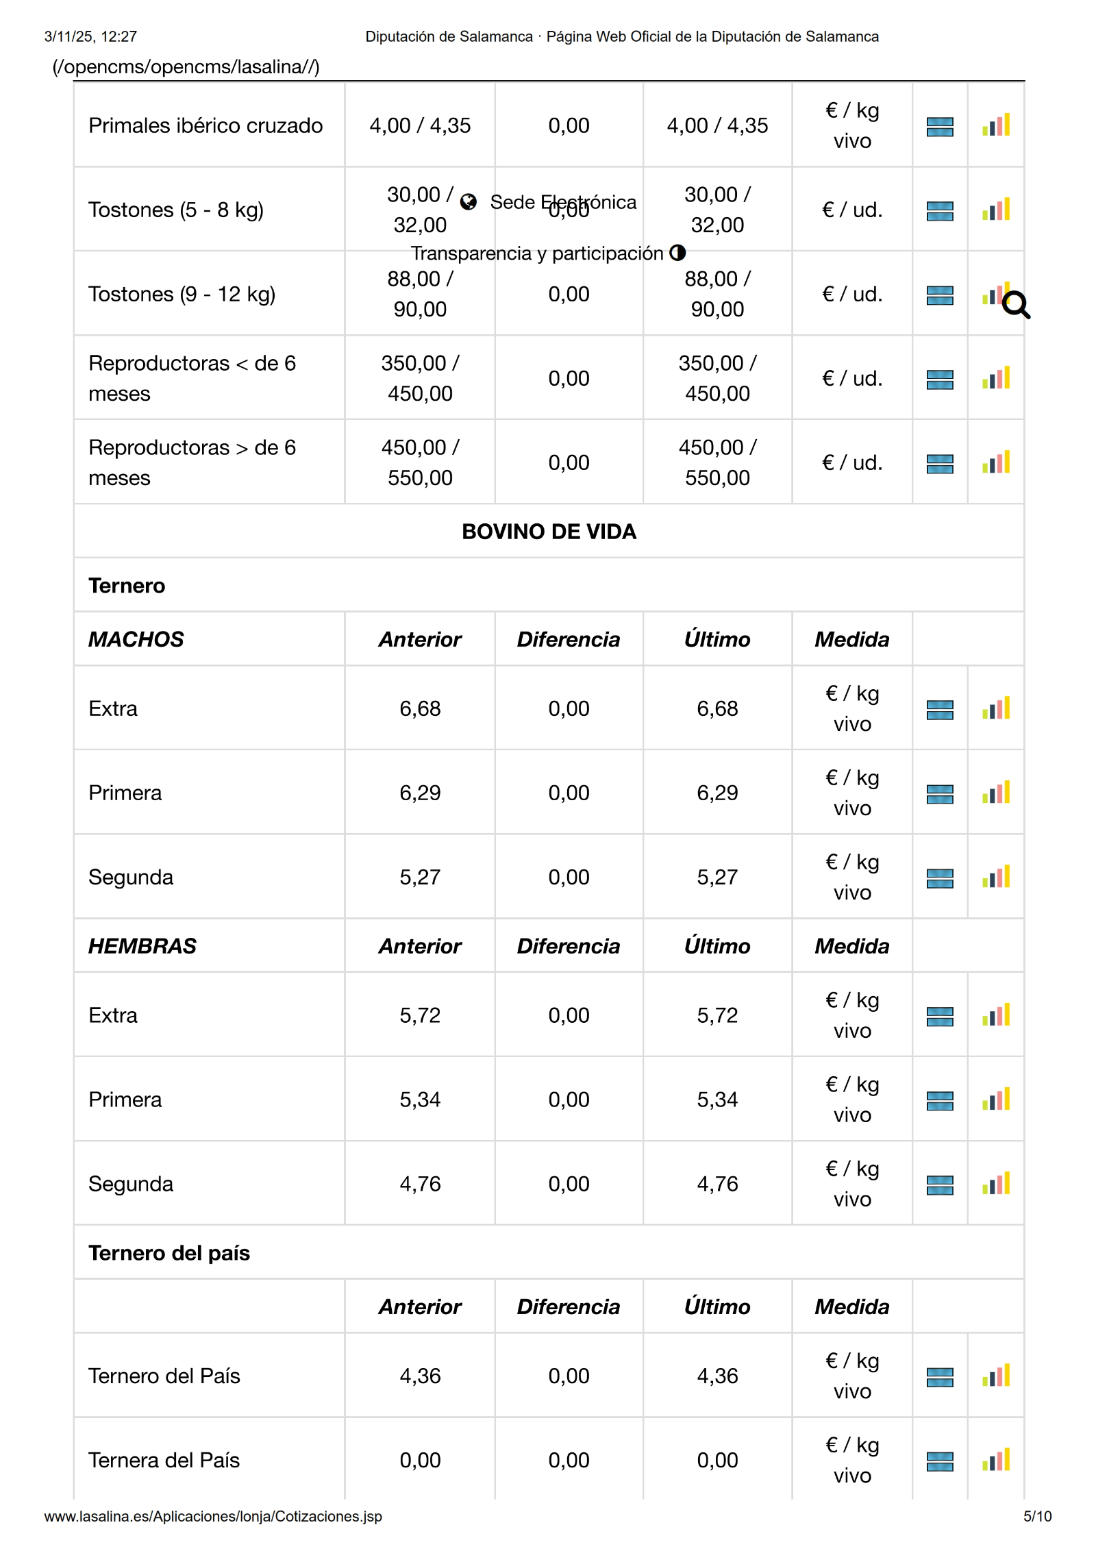Show history table for Tostones (5 - 8 kg)
1096x1551 pixels.
939,210
